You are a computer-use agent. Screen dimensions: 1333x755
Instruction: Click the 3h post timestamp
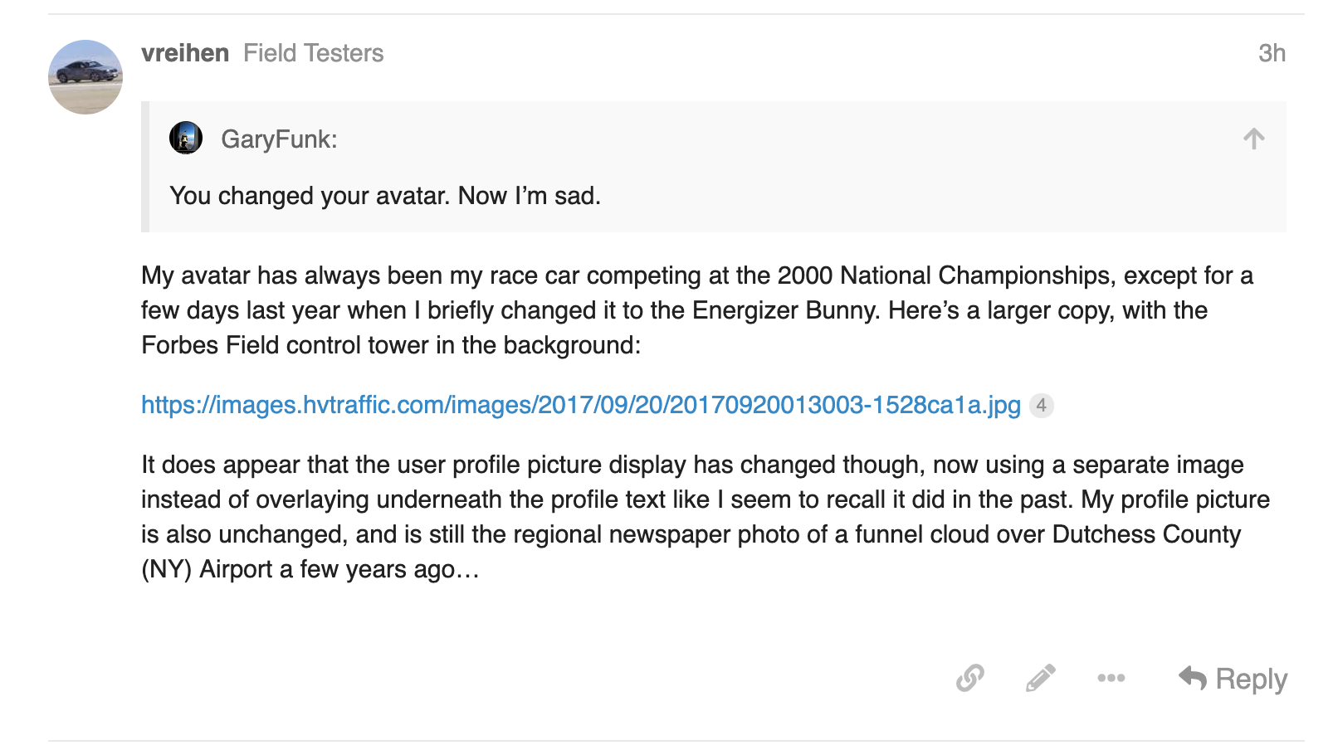point(1272,53)
